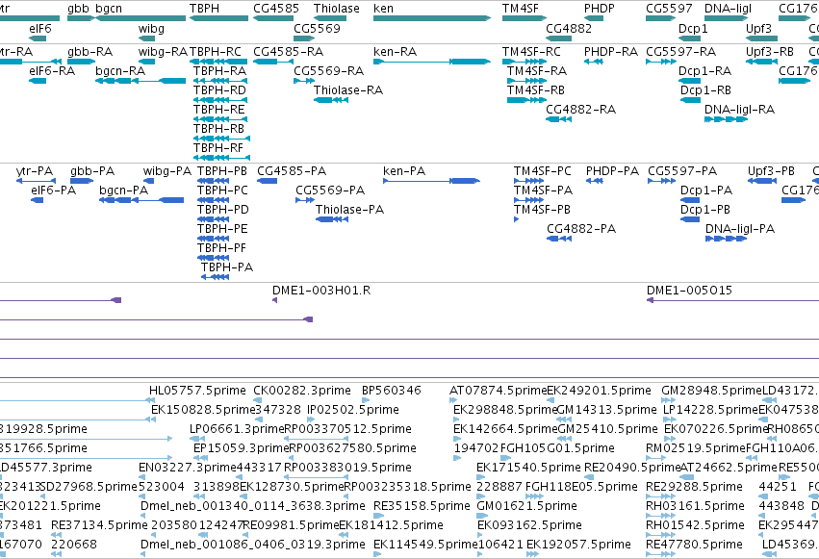Image resolution: width=819 pixels, height=559 pixels.
Task: Click the TBPH-PF protein label
Action: tap(221, 248)
